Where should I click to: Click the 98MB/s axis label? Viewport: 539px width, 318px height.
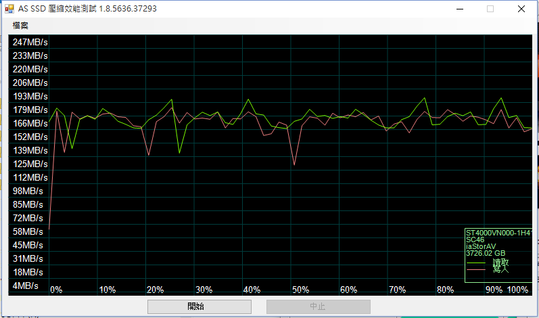[28, 191]
